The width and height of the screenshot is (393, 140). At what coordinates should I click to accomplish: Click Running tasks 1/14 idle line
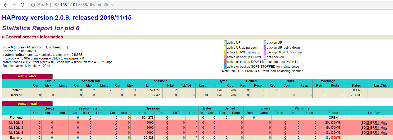point(26,66)
